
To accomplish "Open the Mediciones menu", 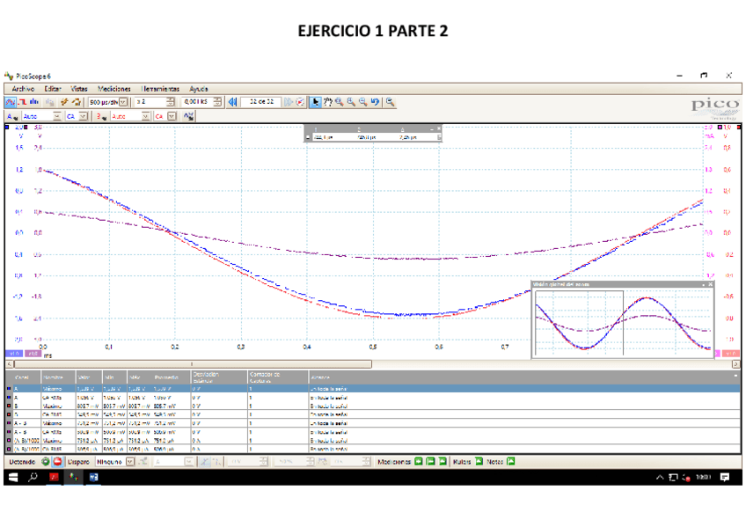I will [114, 89].
